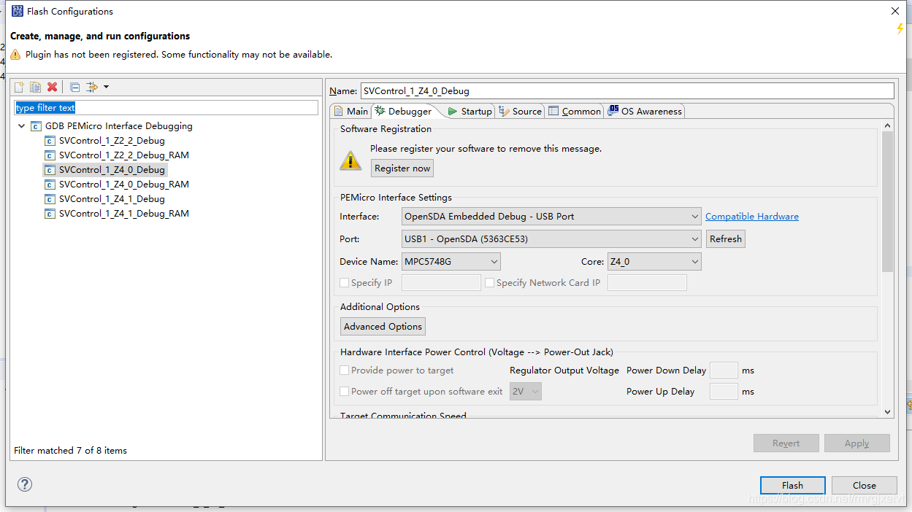The width and height of the screenshot is (912, 512).
Task: Click the Duplicate configuration icon
Action: click(x=35, y=87)
